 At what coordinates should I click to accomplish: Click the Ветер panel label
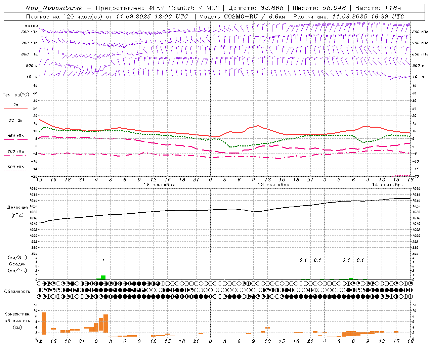click(31, 26)
